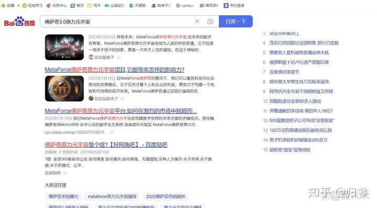The height and width of the screenshot is (208, 377).
Task: Open hot search item 12 about 500强集团
Action: tap(302, 121)
